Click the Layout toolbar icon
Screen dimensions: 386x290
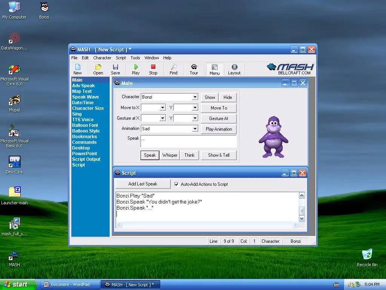[x=234, y=69]
